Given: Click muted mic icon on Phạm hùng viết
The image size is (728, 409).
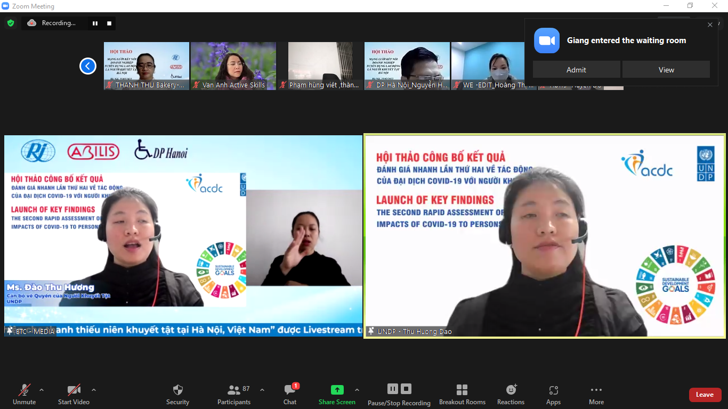Looking at the screenshot, I should coord(284,85).
